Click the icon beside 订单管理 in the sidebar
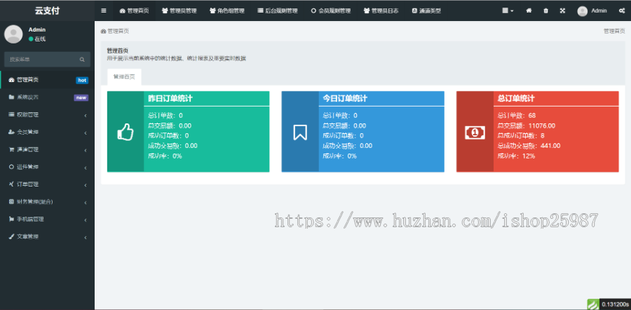 (x=11, y=184)
